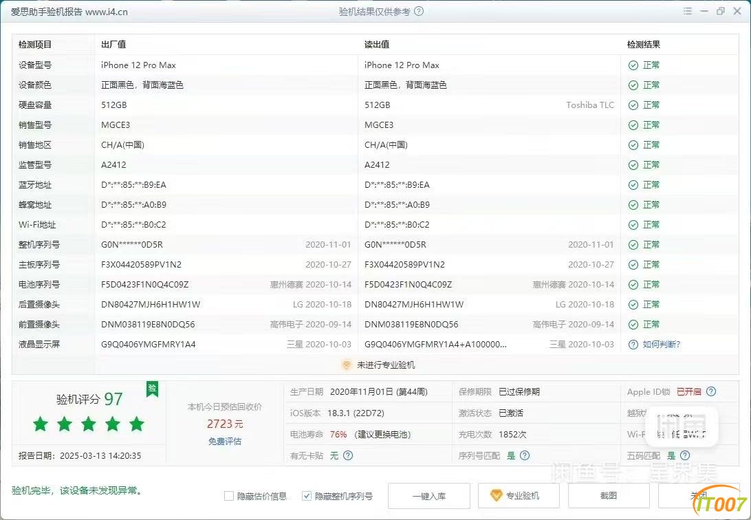Click the green check icon in 硬盘容量 row
Screen dimensions: 751x520
tap(633, 105)
